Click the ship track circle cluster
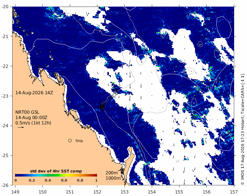This screenshot has width=247, height=196. click(x=102, y=106)
